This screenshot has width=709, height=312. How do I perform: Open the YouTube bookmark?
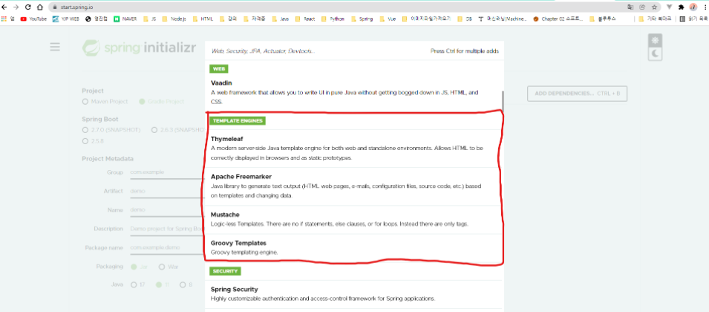tap(34, 19)
